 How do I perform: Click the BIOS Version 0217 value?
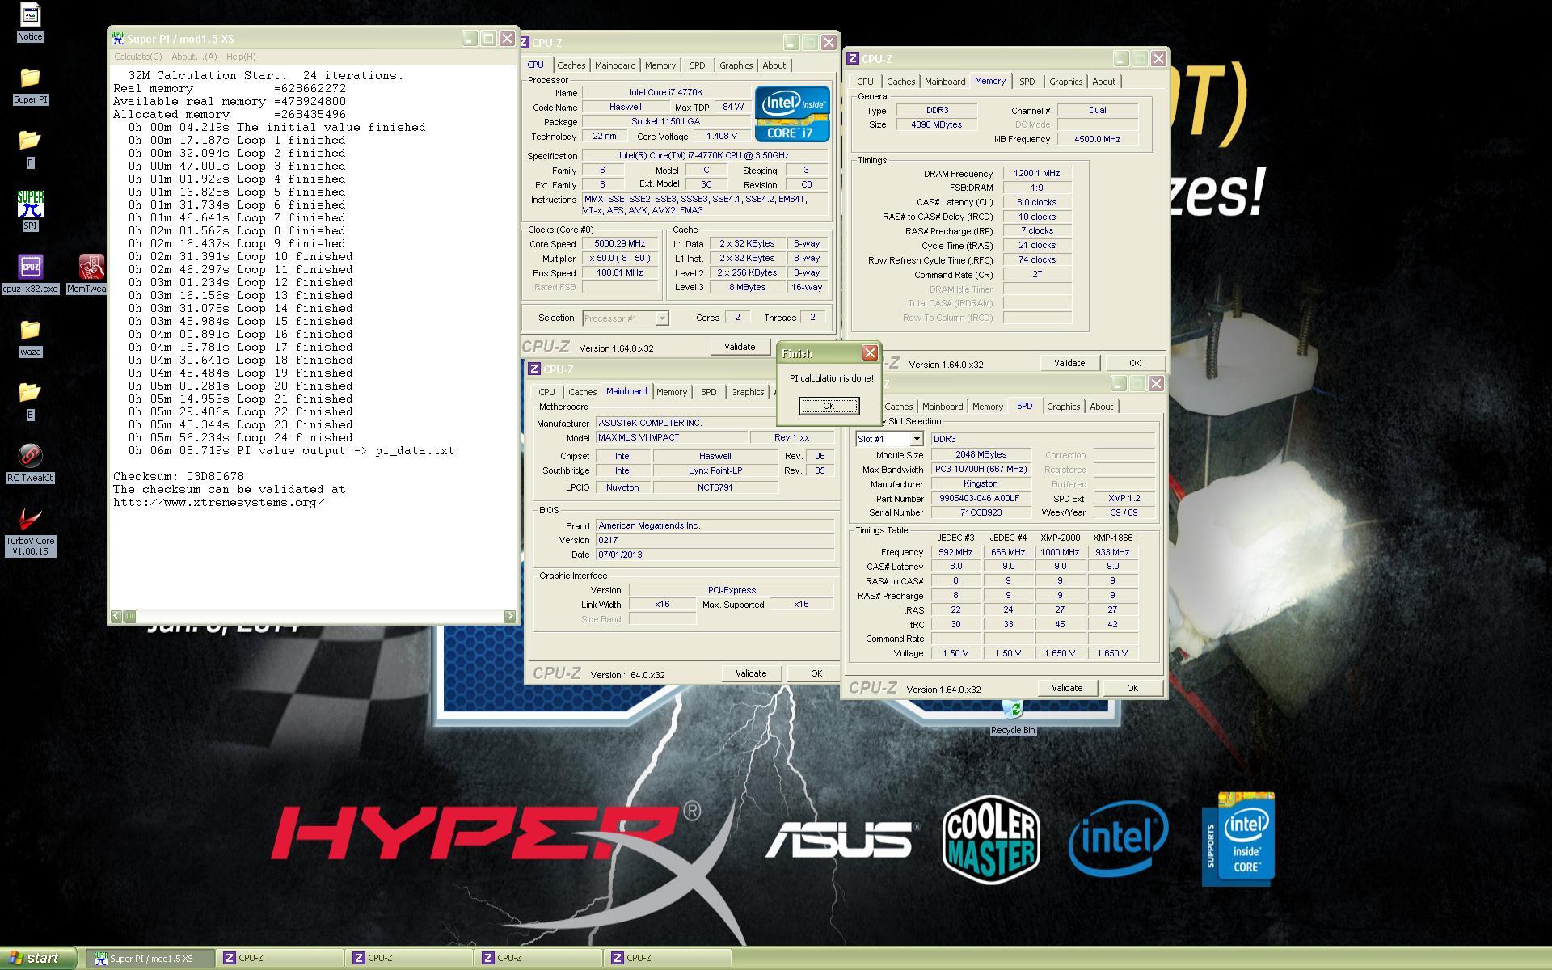tap(715, 540)
